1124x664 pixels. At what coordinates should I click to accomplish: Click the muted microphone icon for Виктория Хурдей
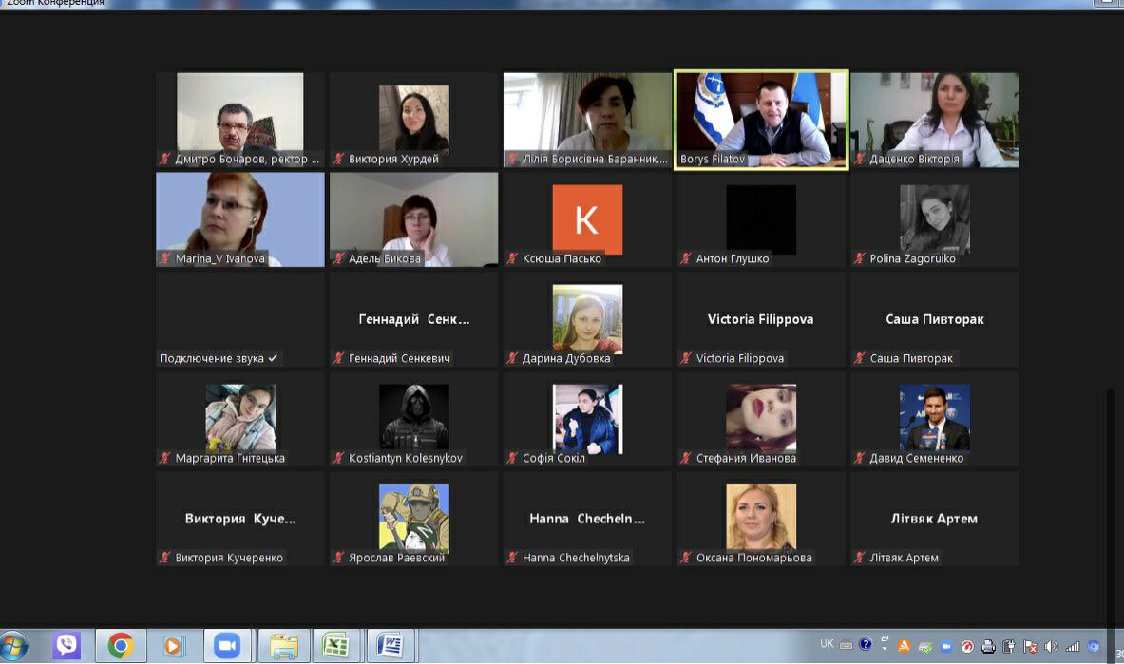(339, 160)
